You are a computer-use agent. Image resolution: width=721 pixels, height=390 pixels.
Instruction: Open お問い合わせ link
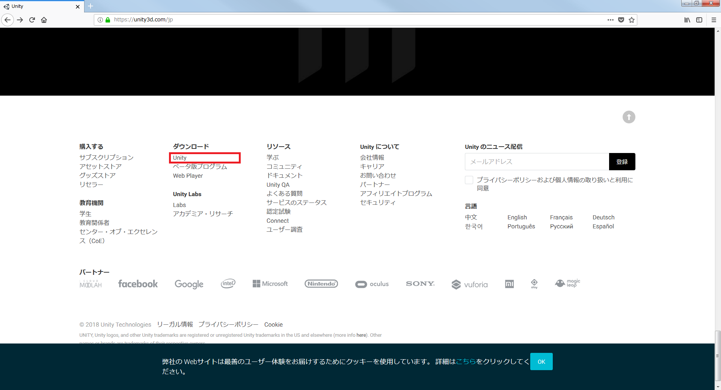(x=378, y=175)
